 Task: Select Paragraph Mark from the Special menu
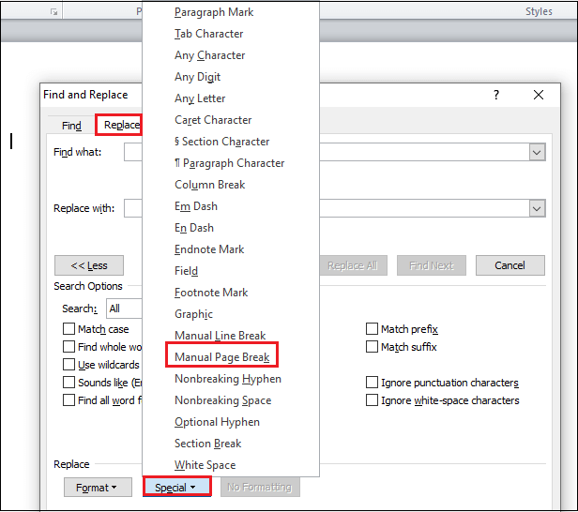tap(231, 12)
